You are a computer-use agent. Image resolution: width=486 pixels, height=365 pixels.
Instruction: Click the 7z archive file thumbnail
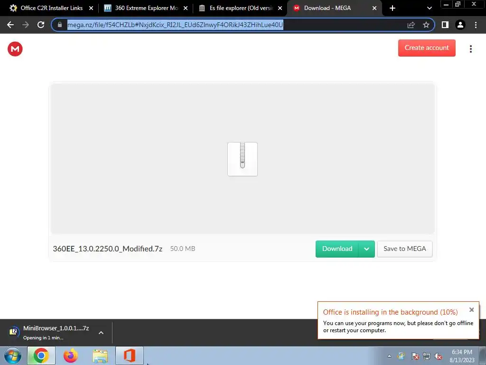(243, 159)
